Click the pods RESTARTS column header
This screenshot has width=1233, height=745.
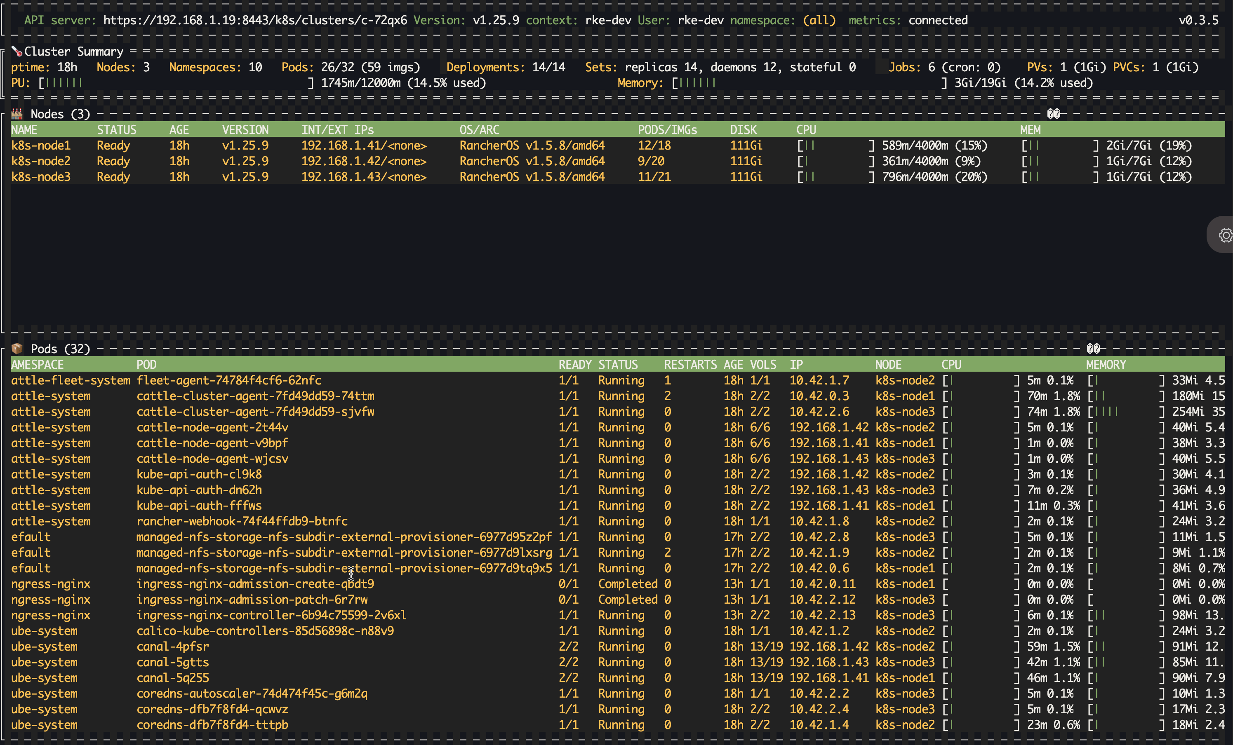[x=691, y=365]
